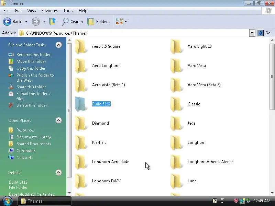This screenshot has width=275, height=206.
Task: Click the Address bar path field
Action: pos(134,33)
